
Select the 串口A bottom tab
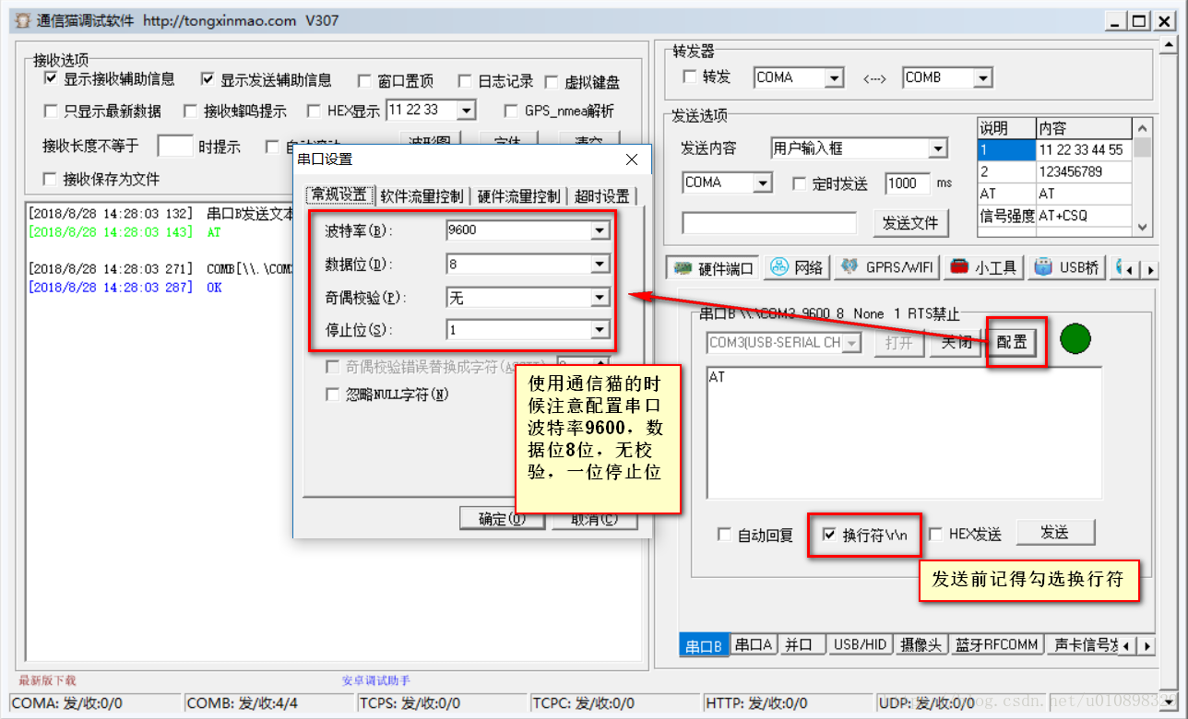[754, 645]
